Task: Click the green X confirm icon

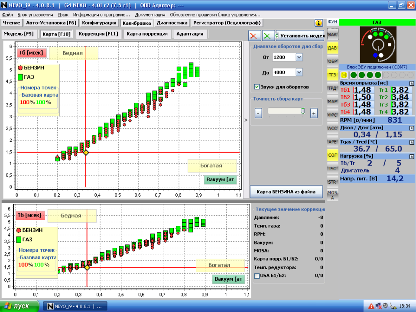Action: point(269,36)
